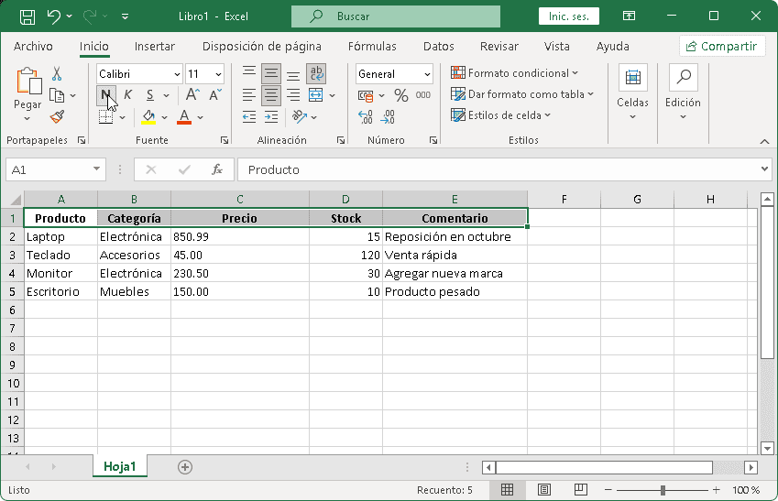Open the Formato condicional dropdown
The width and height of the screenshot is (778, 501).
pyautogui.click(x=515, y=73)
